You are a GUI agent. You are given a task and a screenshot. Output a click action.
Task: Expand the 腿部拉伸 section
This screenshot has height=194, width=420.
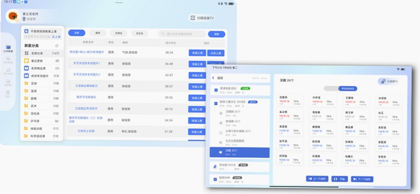click(x=215, y=179)
